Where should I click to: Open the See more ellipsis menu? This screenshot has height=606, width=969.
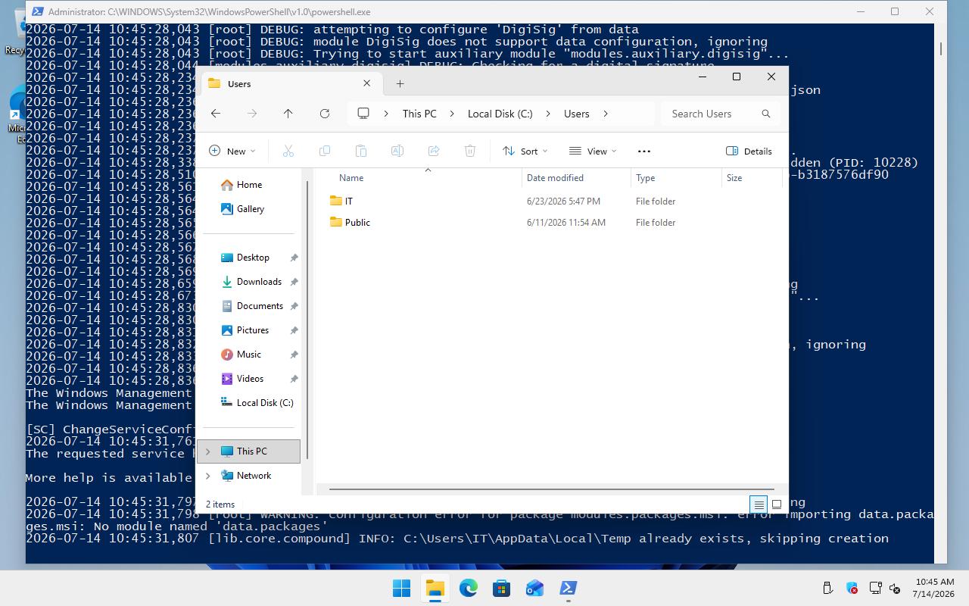point(644,151)
